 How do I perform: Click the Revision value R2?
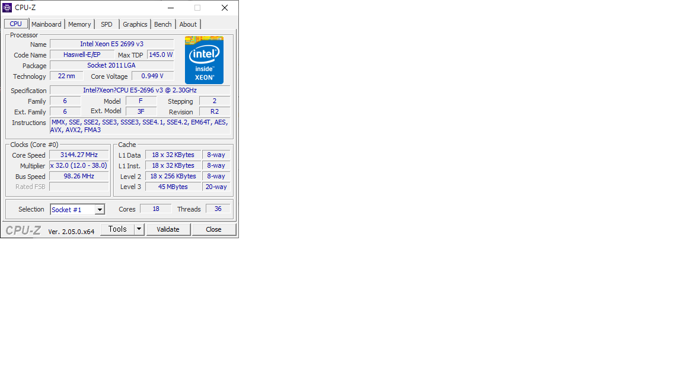(x=215, y=111)
